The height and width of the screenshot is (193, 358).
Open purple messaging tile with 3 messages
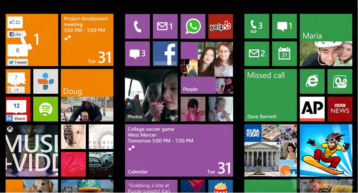tap(137, 53)
